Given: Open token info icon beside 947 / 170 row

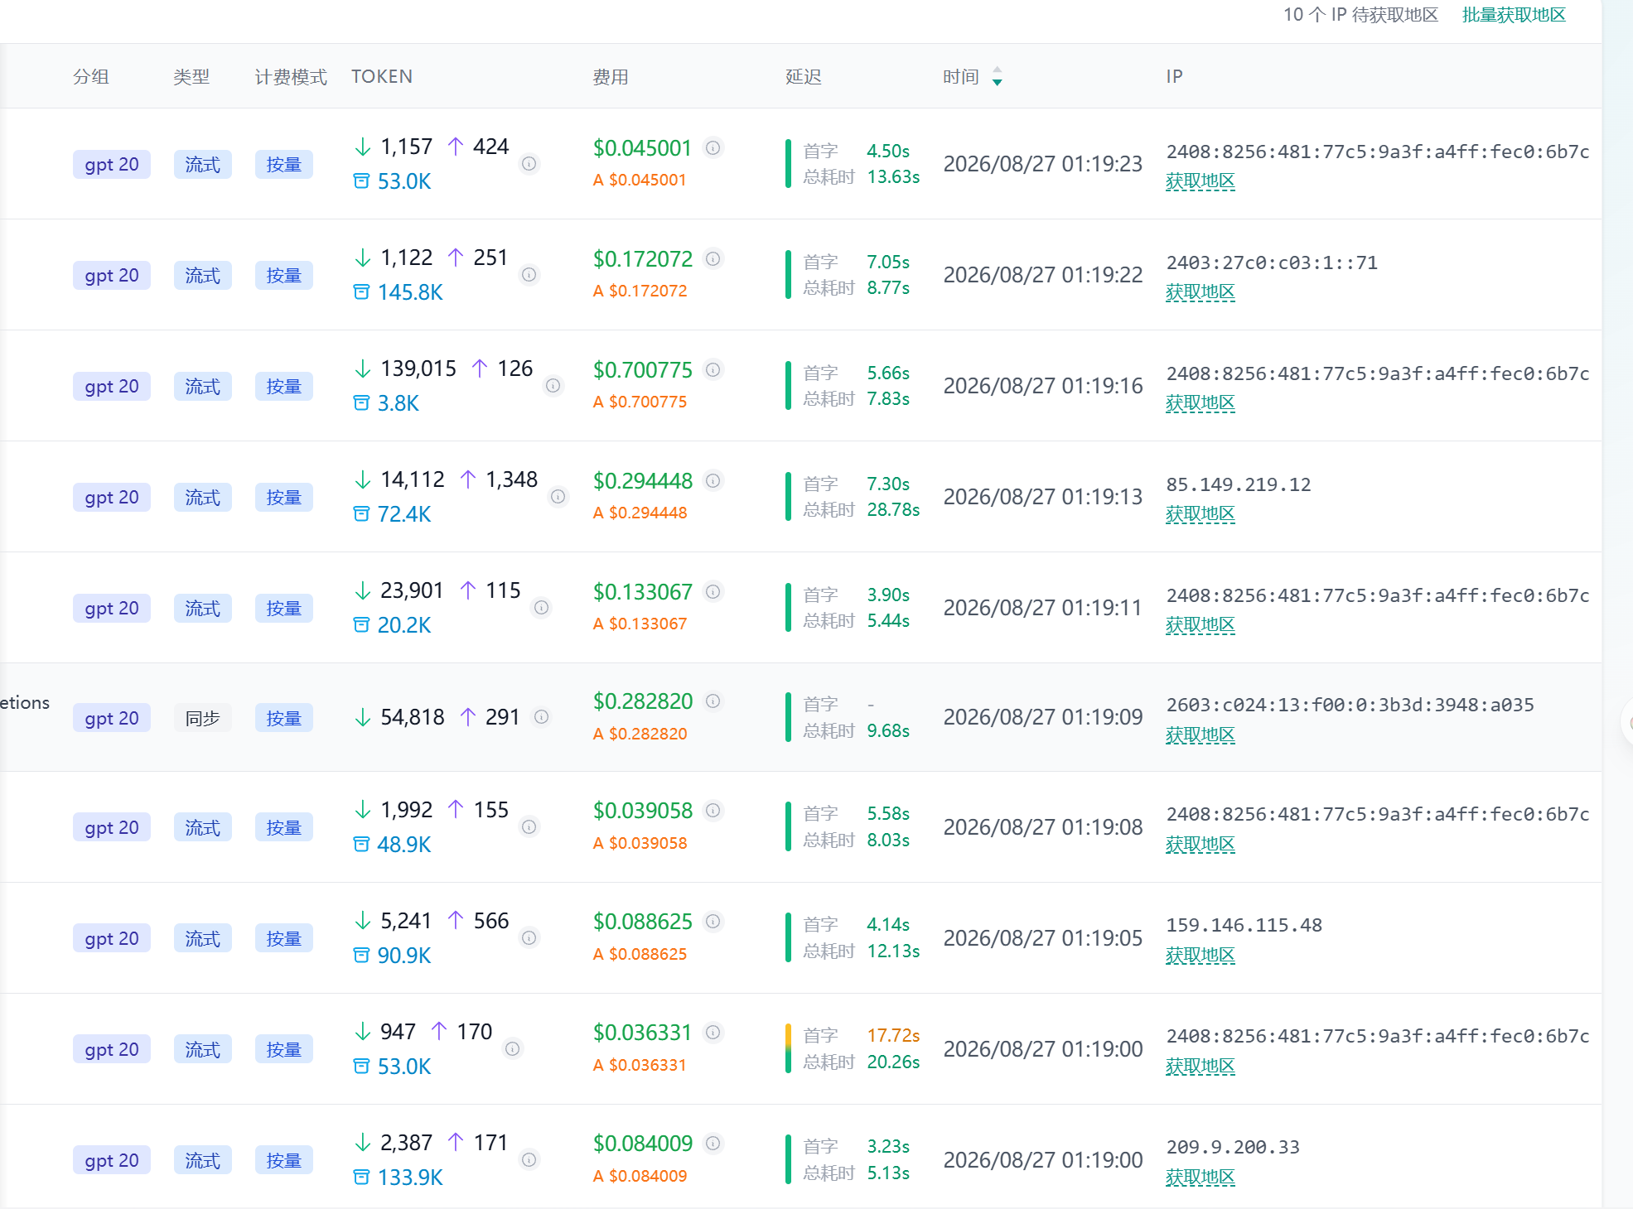Looking at the screenshot, I should coord(512,1049).
